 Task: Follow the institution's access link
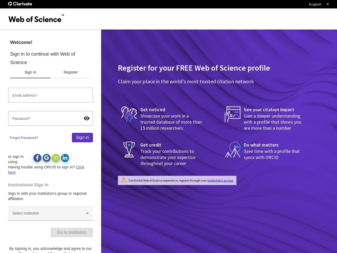(x=220, y=181)
